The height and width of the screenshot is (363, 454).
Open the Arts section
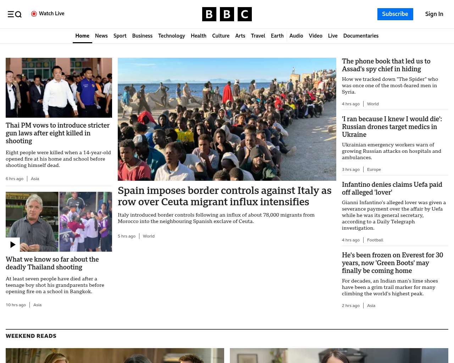click(x=240, y=36)
